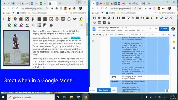This screenshot has height=100, width=178.
Task: Open the File menu in Google Docs
Action: click(x=99, y=31)
